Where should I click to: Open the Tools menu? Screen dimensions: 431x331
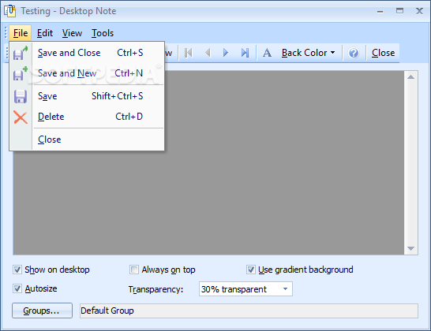click(x=103, y=33)
